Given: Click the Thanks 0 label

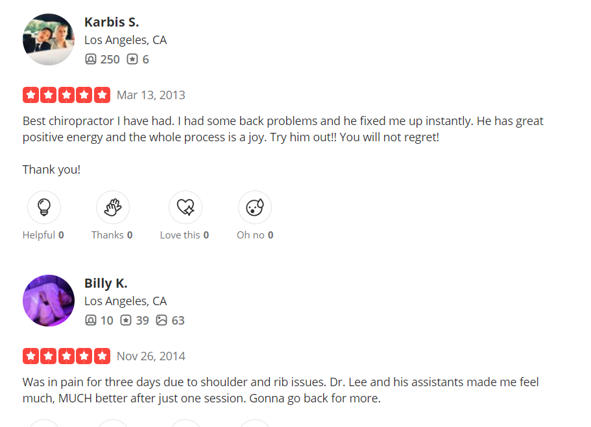Looking at the screenshot, I should (112, 235).
